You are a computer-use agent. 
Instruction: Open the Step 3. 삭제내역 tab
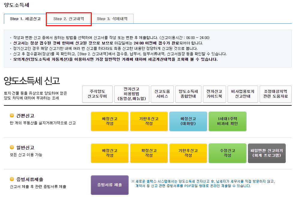(112, 19)
